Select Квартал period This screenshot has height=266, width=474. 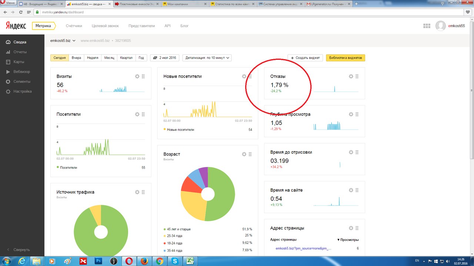126,58
